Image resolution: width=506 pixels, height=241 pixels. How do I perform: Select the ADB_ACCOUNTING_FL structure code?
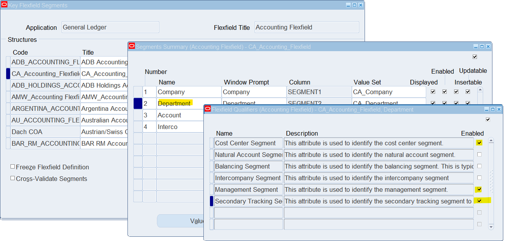[45, 62]
